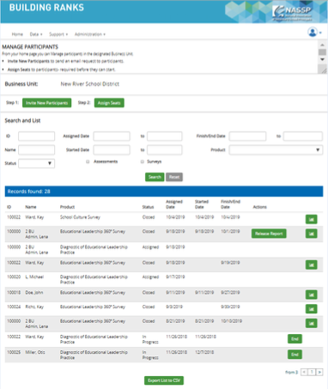Expand the Data menu
This screenshot has height=389, width=328.
(x=36, y=34)
